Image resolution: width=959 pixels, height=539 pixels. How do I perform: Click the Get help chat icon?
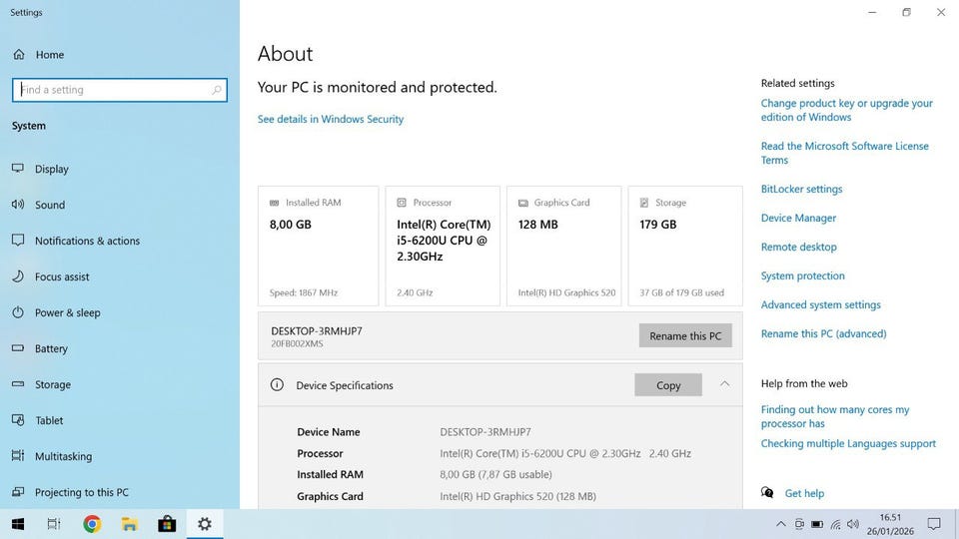767,492
